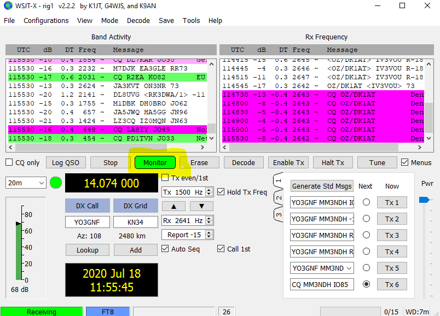Click Enable Tx button
The height and width of the screenshot is (316, 440).
[x=288, y=162]
